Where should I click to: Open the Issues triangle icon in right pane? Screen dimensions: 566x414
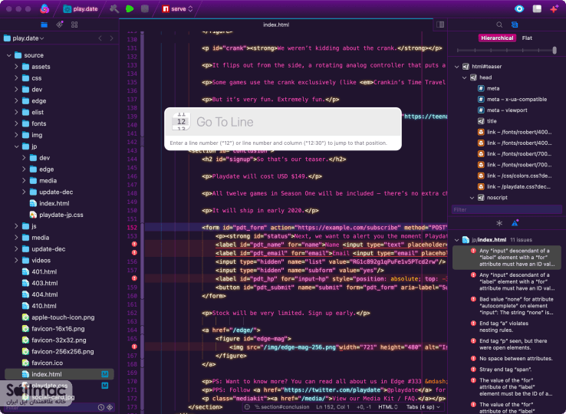coord(515,223)
